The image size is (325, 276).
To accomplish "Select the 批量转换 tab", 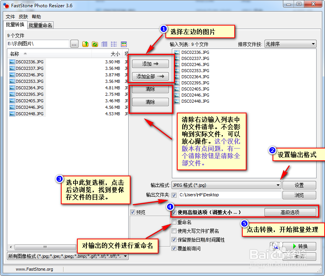I will (x=15, y=24).
